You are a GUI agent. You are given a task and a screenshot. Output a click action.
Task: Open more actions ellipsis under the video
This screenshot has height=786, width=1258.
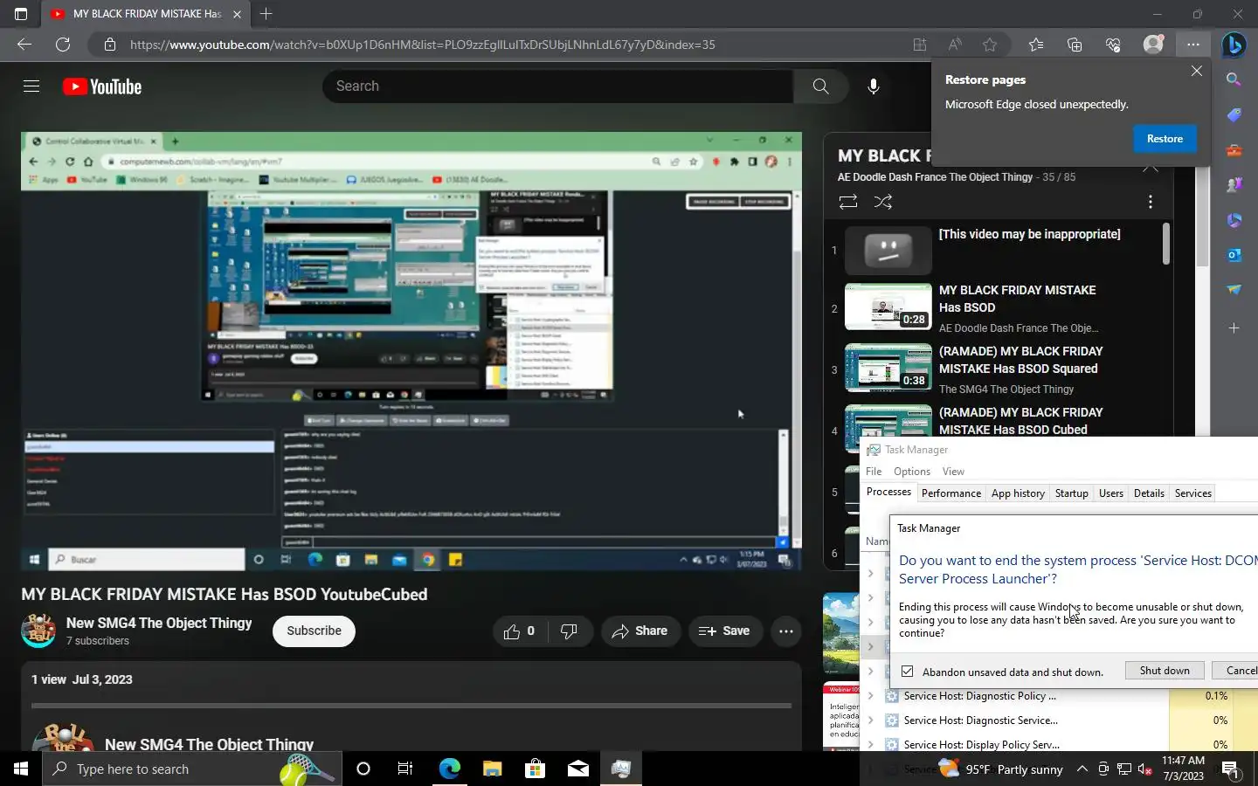pyautogui.click(x=785, y=631)
